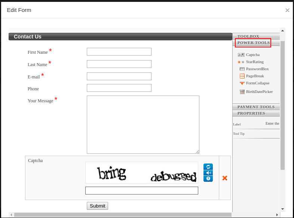Add the BirthDatePicker tool icon
This screenshot has height=218, width=294.
click(x=242, y=92)
